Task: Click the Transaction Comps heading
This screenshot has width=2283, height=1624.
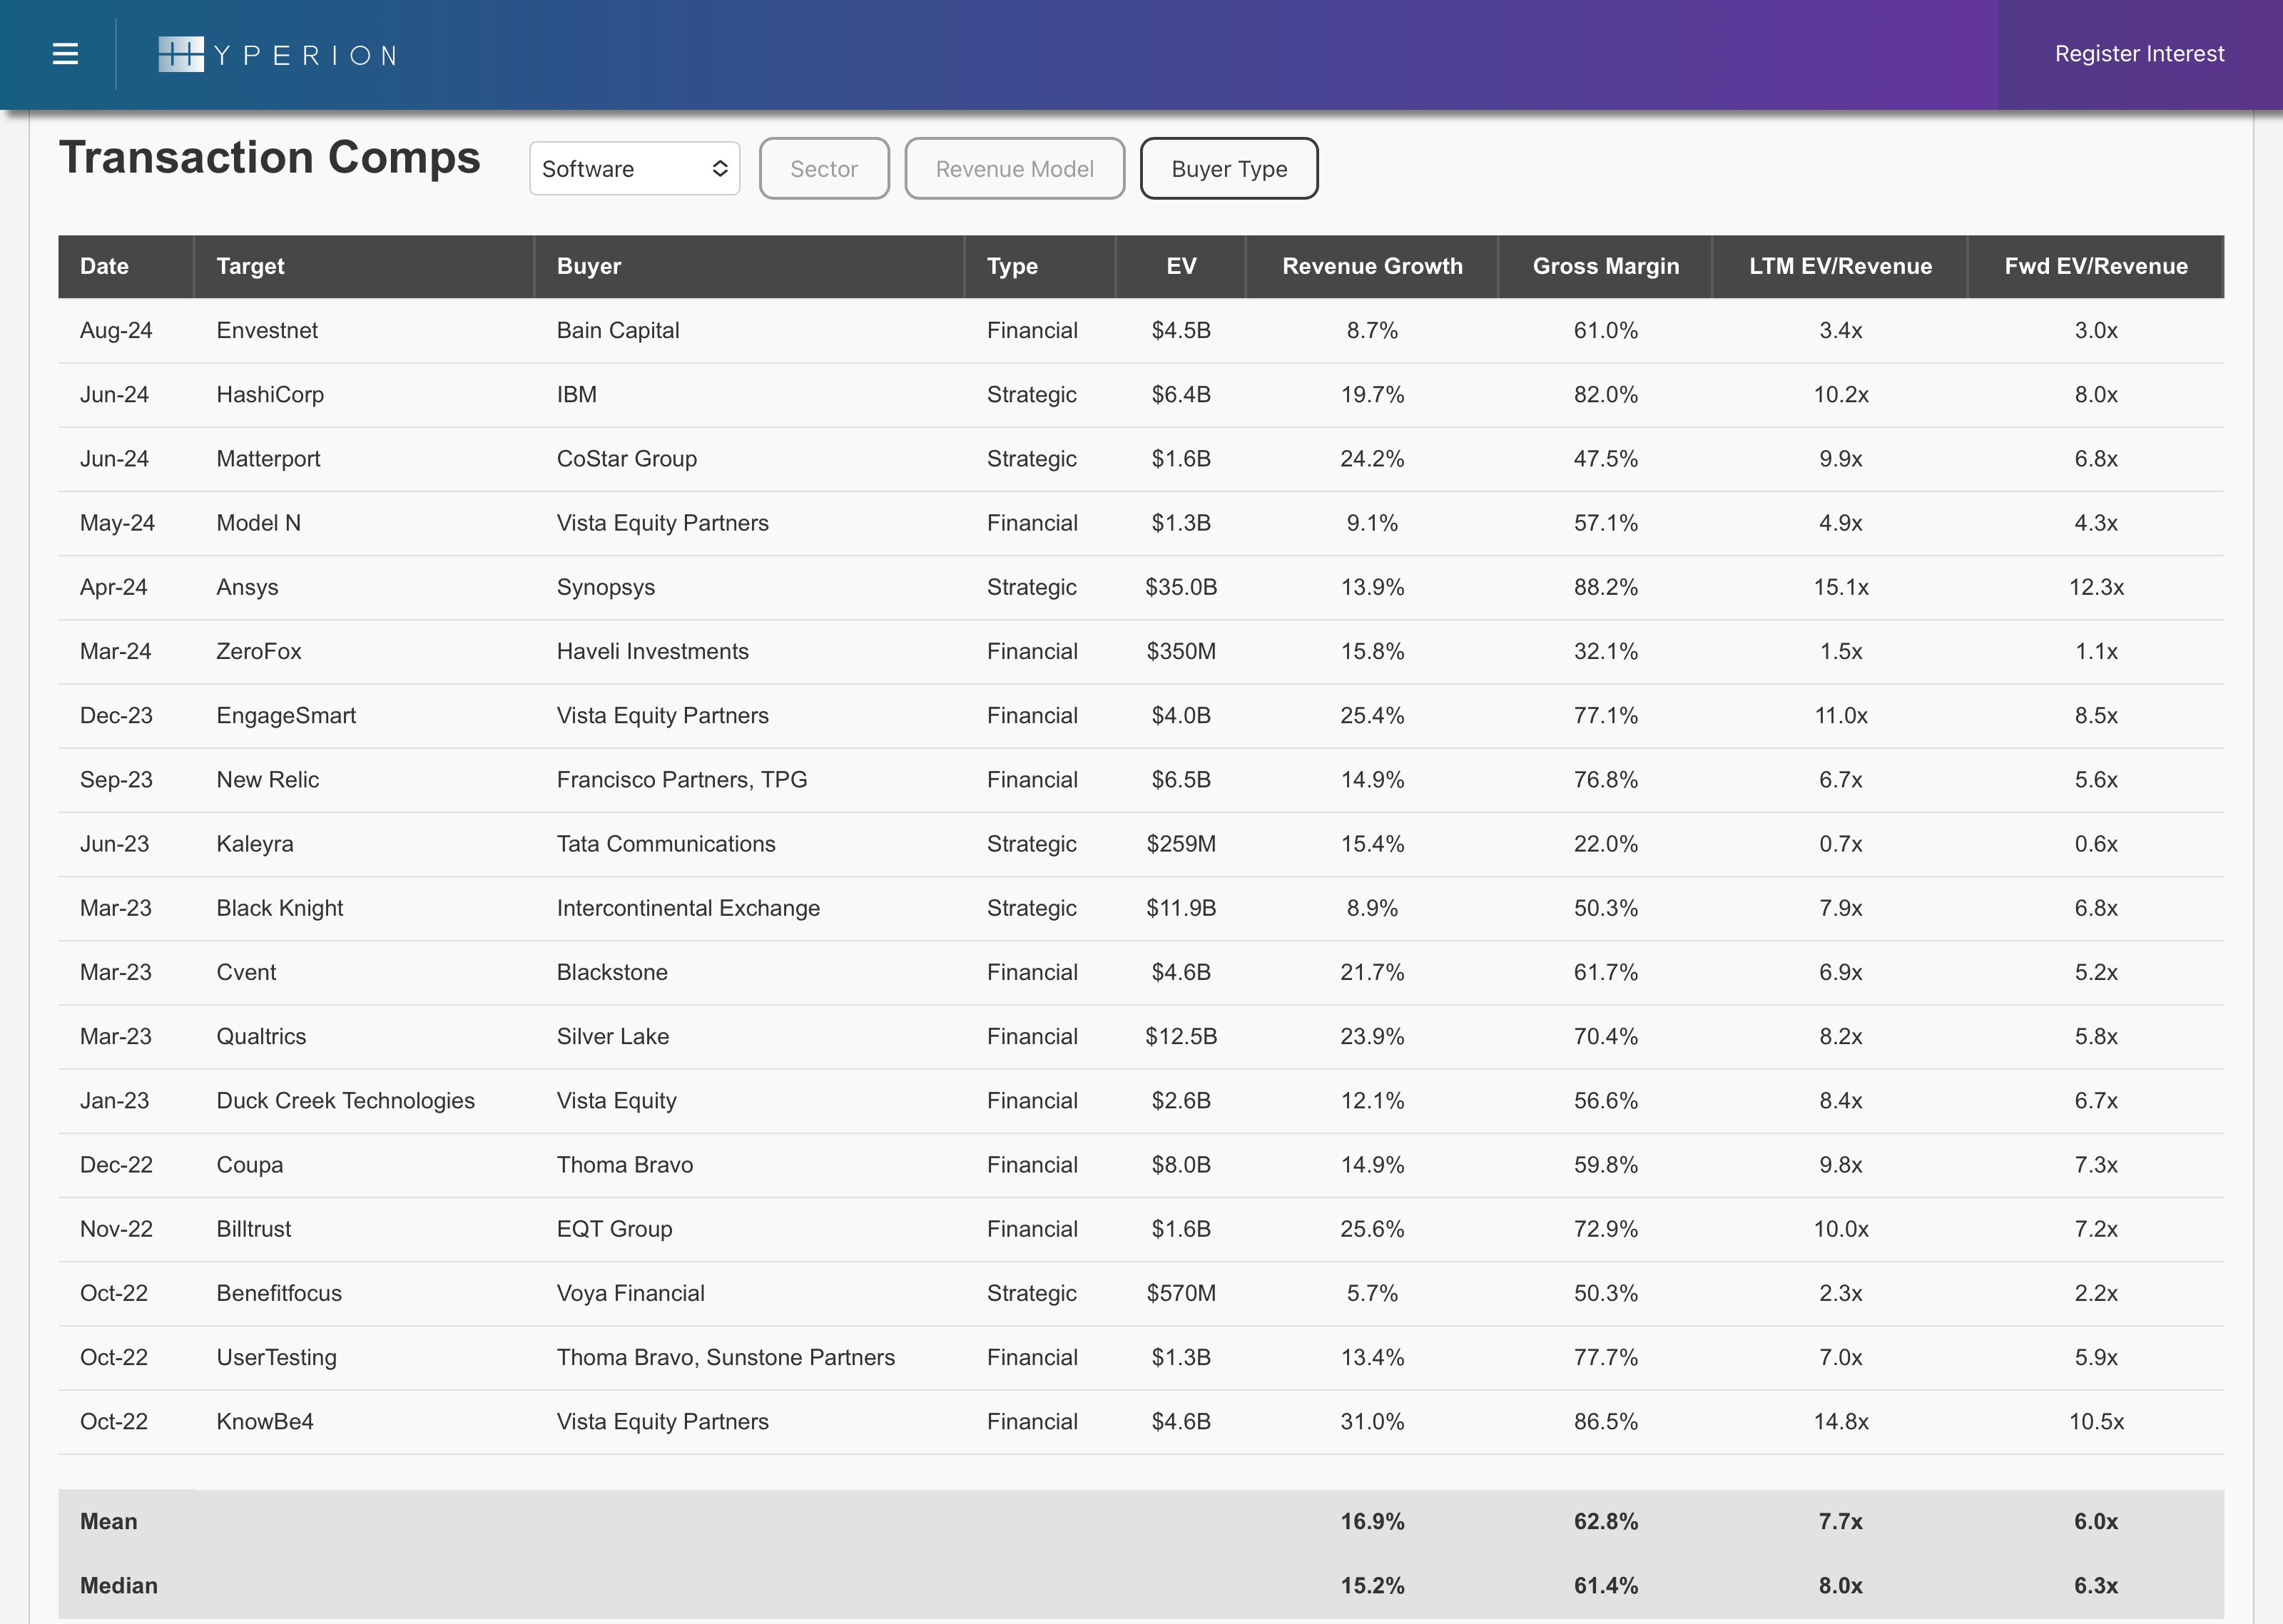Action: pos(270,158)
